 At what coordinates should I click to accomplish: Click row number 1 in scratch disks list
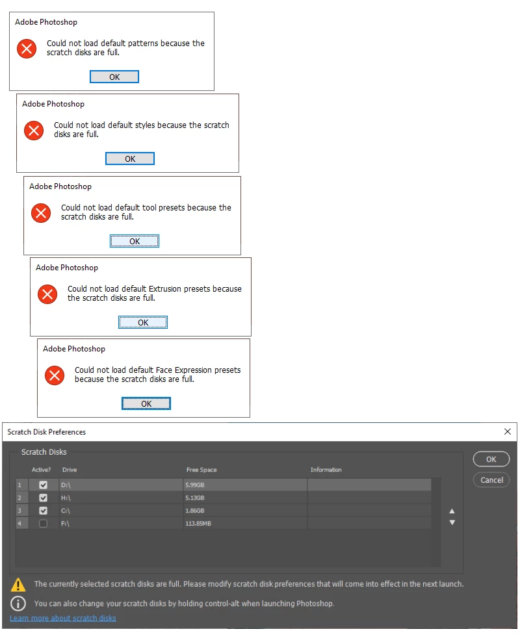click(21, 485)
